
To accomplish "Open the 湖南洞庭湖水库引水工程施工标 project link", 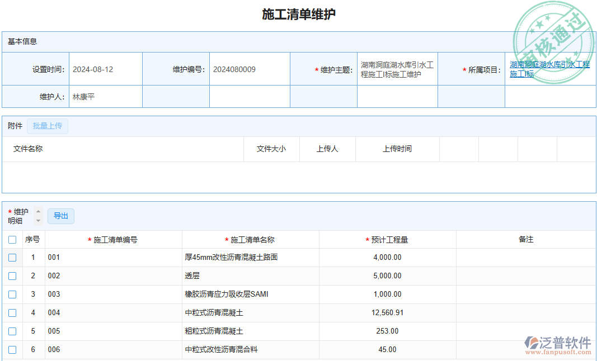I will [548, 69].
